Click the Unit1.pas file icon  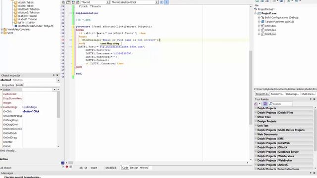263,26
